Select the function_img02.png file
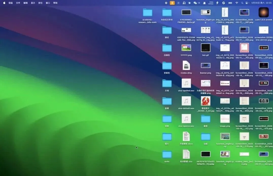The width and height of the screenshot is (273, 176). coord(225,154)
